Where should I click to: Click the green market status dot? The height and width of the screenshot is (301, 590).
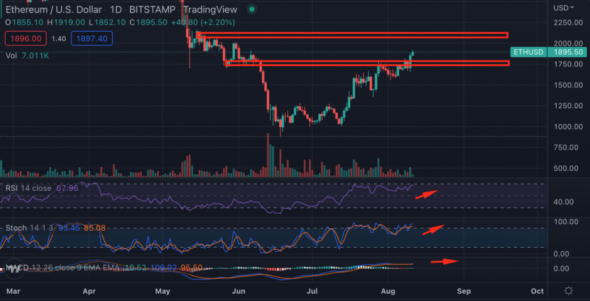[252, 9]
